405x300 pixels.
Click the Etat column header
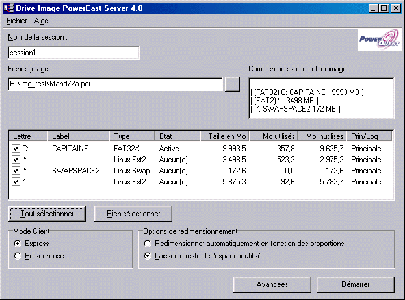177,136
